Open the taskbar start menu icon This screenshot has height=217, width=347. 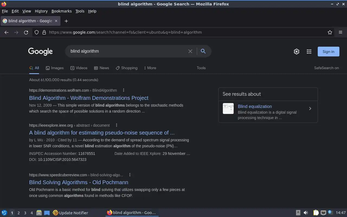pyautogui.click(x=4, y=213)
